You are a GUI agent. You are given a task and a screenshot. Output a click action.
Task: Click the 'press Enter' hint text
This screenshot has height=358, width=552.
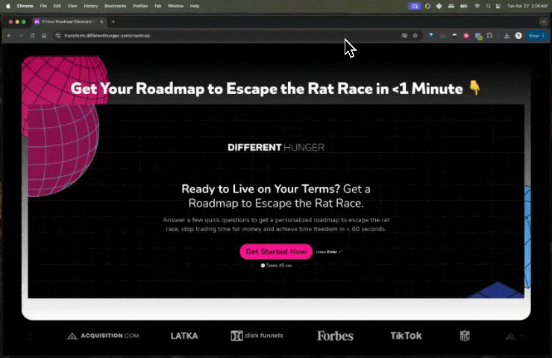click(x=329, y=252)
